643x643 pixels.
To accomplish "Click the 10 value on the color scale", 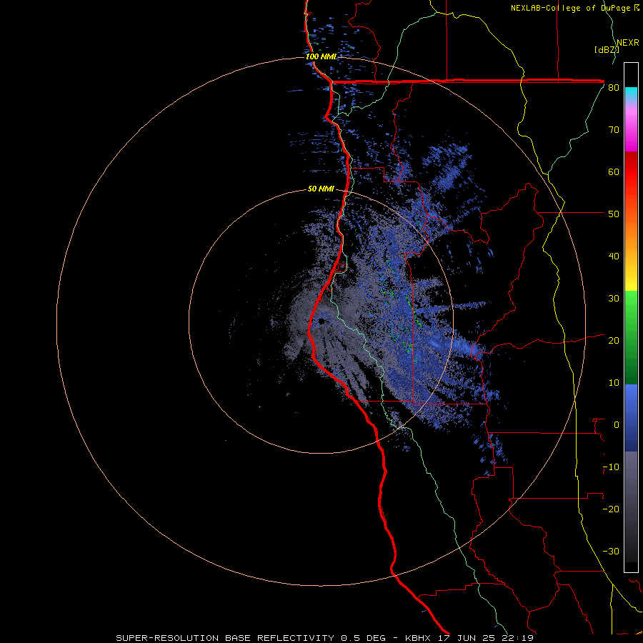I will pyautogui.click(x=614, y=383).
